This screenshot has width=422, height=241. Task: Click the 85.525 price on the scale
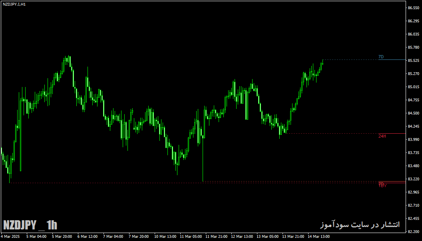[414, 61]
